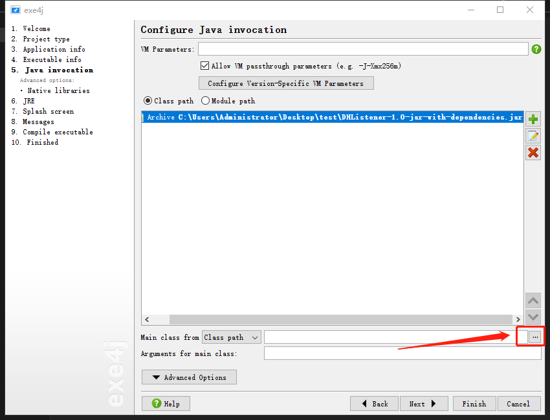Browse for main class with the ellipsis button
The width and height of the screenshot is (550, 420).
(x=535, y=337)
